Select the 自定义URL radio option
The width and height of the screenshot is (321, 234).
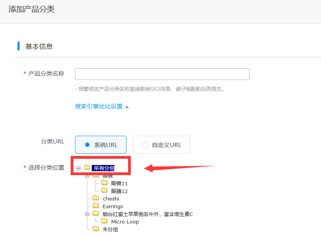coord(145,145)
